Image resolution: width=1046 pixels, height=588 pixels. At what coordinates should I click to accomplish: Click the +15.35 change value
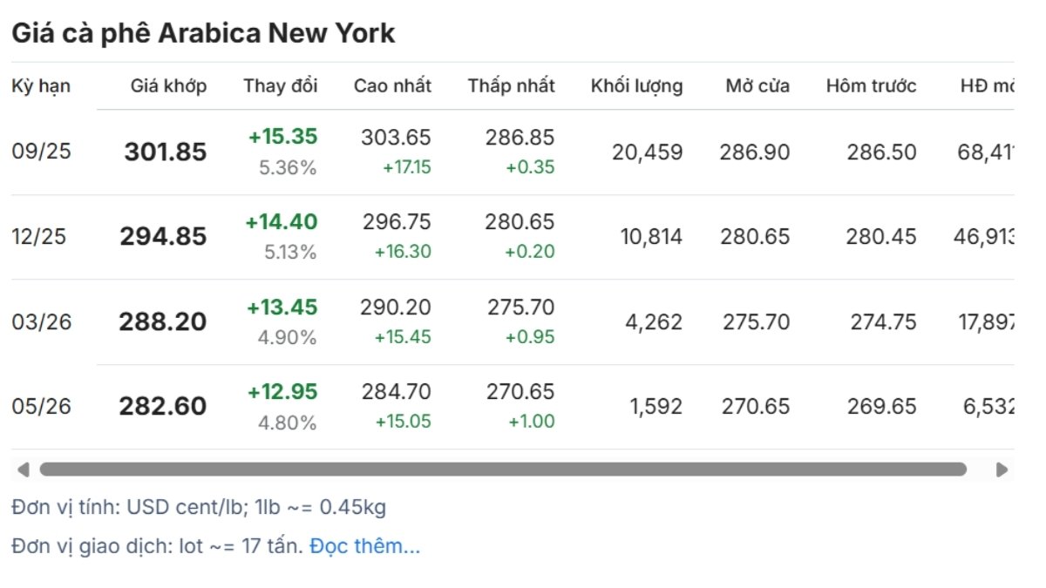(x=283, y=137)
